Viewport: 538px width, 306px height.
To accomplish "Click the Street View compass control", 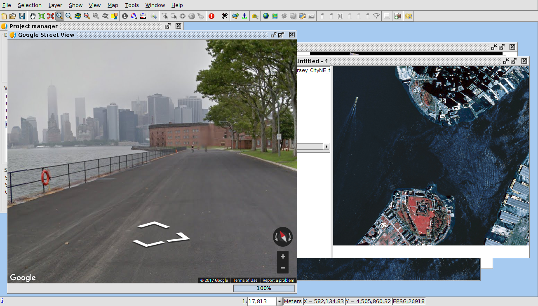I will click(x=283, y=237).
